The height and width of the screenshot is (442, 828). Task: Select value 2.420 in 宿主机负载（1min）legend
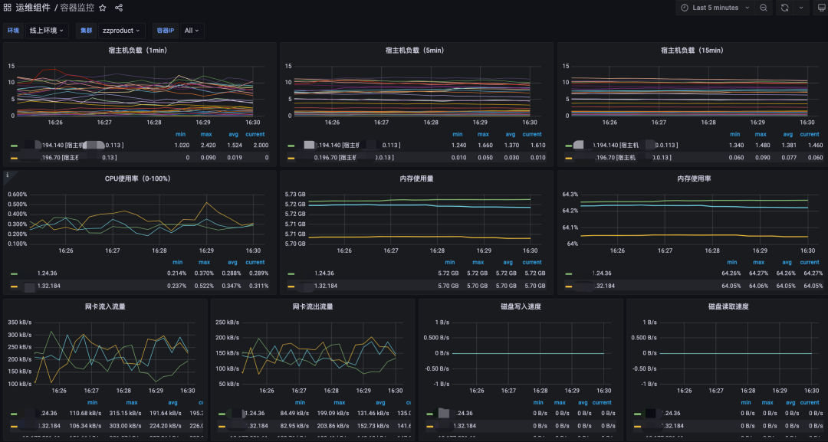tap(208, 145)
